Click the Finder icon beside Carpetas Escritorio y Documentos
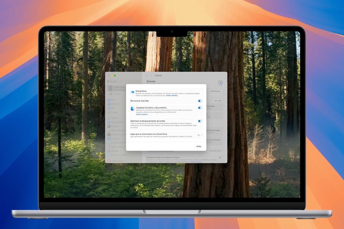 [x=133, y=109]
